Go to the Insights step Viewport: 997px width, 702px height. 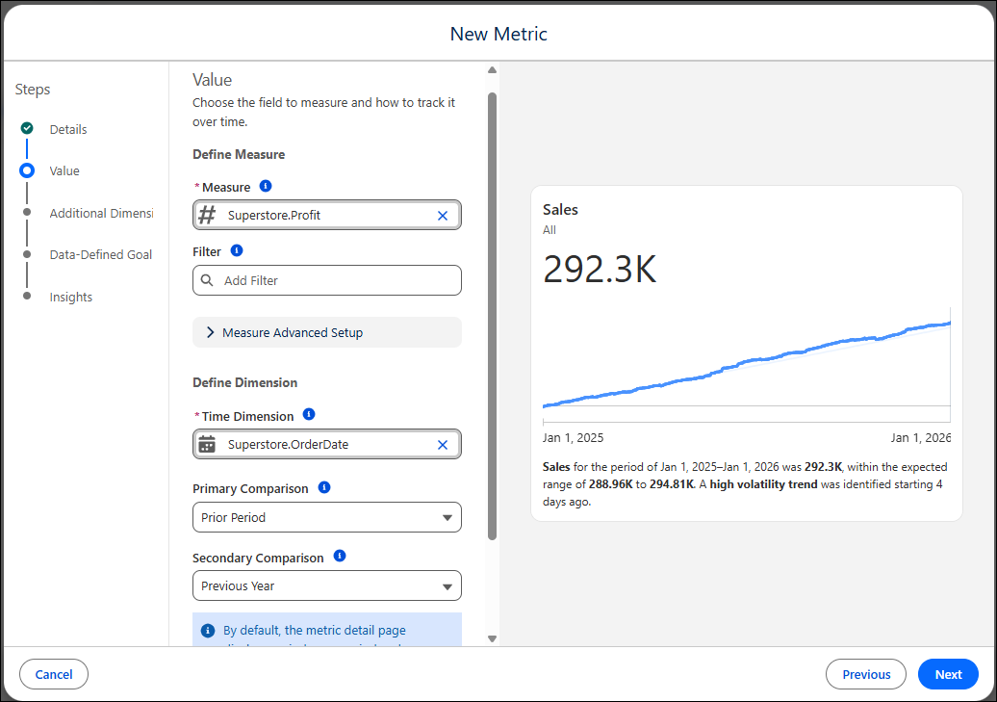coord(70,298)
